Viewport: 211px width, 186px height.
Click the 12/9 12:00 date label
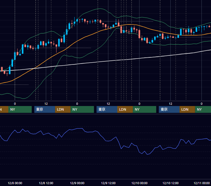108,183
